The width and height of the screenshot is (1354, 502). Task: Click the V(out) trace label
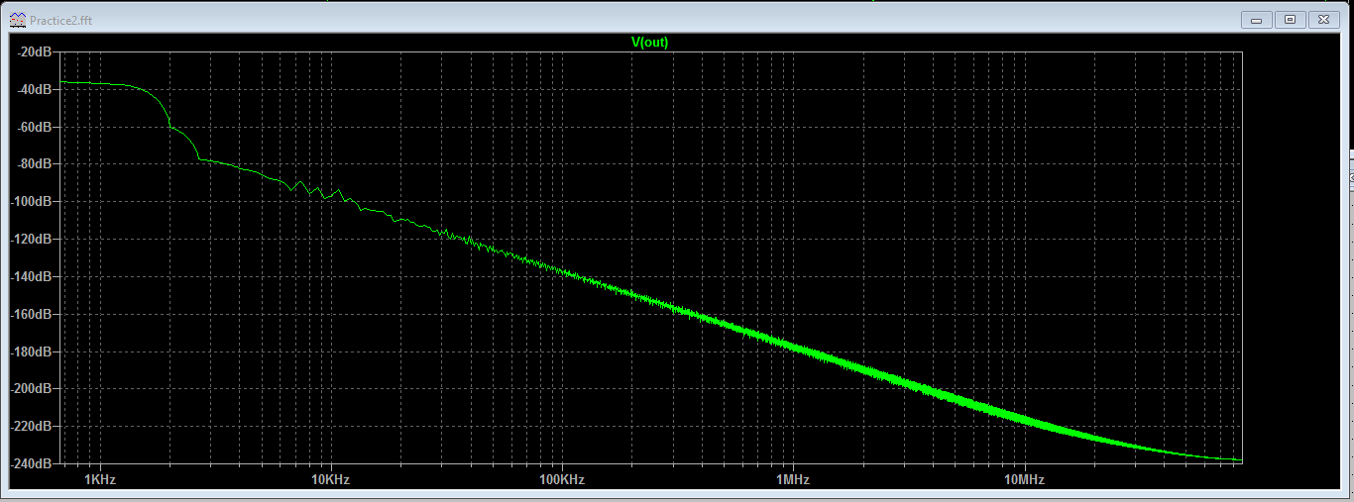(x=650, y=42)
